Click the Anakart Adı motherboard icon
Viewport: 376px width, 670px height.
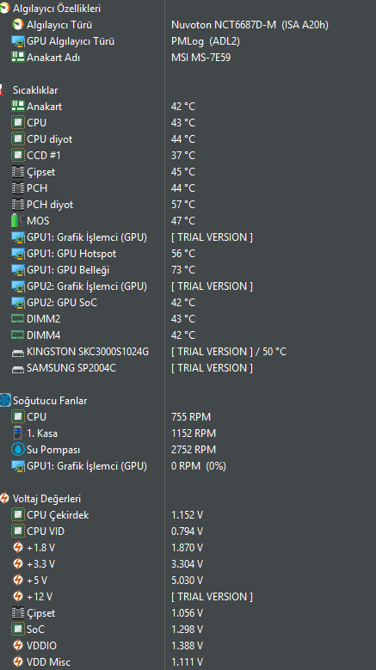(17, 58)
